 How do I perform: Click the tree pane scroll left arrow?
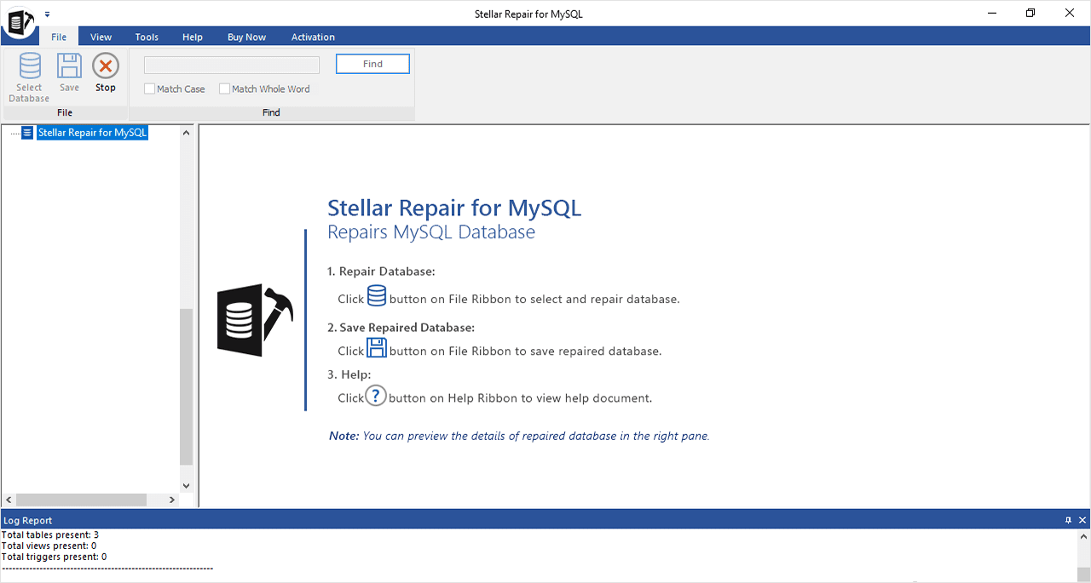click(x=9, y=500)
